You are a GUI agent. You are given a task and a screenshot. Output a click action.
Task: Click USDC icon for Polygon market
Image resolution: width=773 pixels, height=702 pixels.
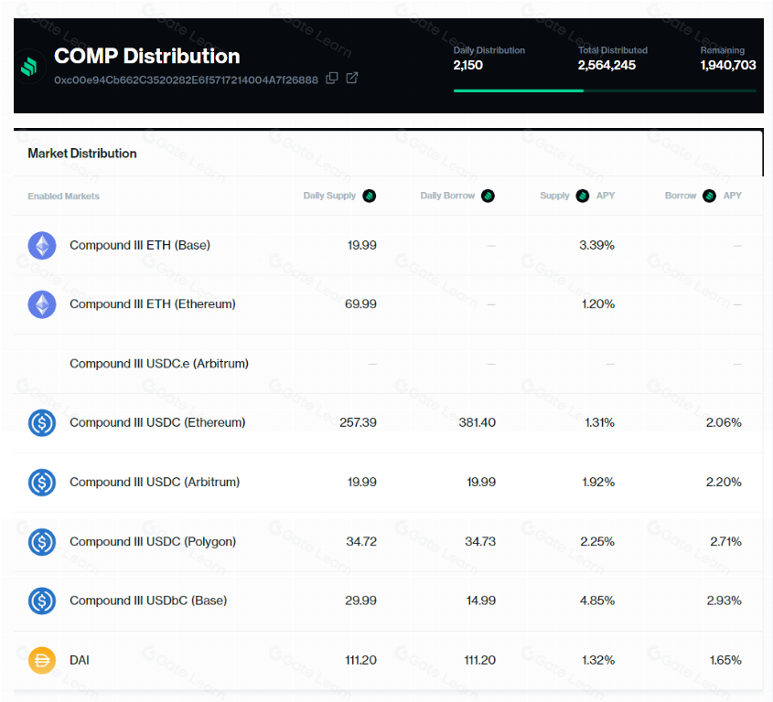[x=42, y=542]
